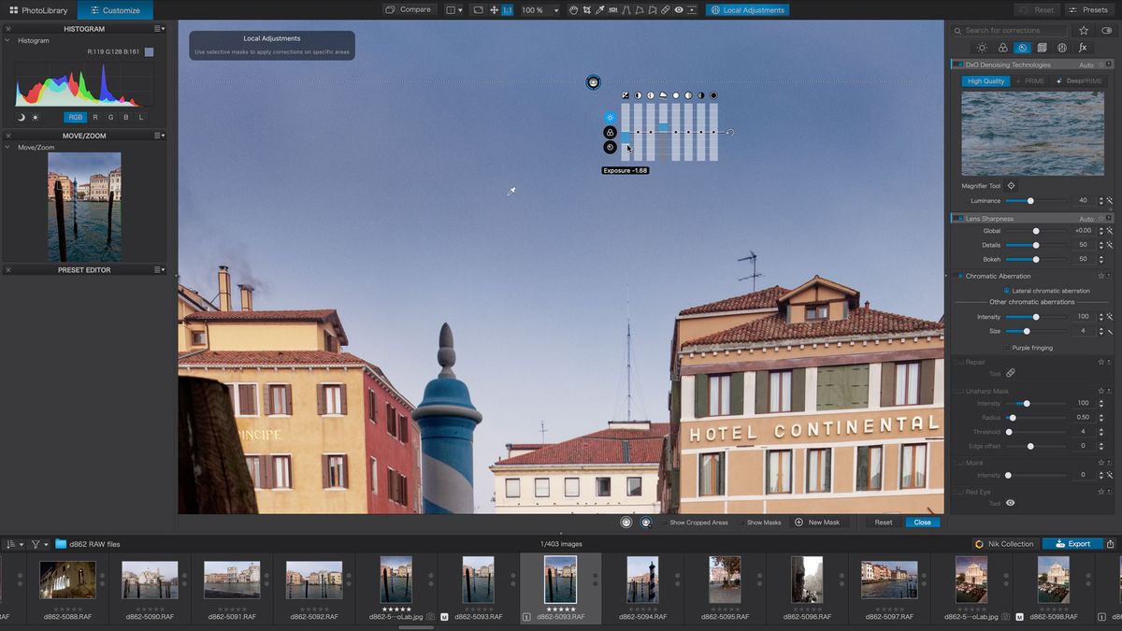
Task: Pick the white balance eyedropper tool
Action: (599, 9)
